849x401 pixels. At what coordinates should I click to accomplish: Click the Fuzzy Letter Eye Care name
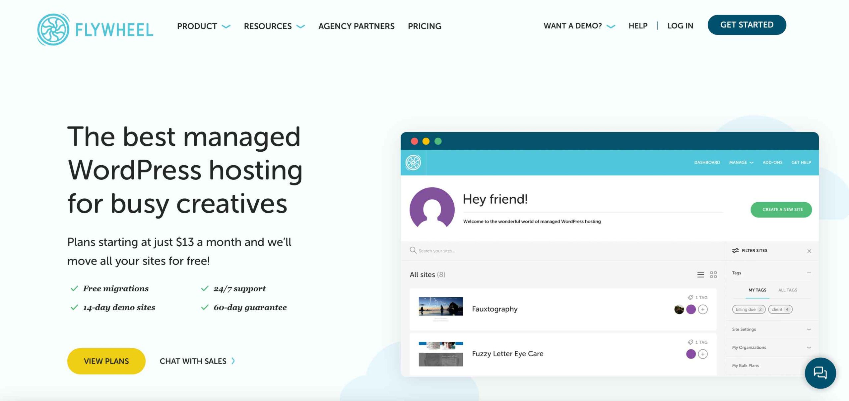507,354
